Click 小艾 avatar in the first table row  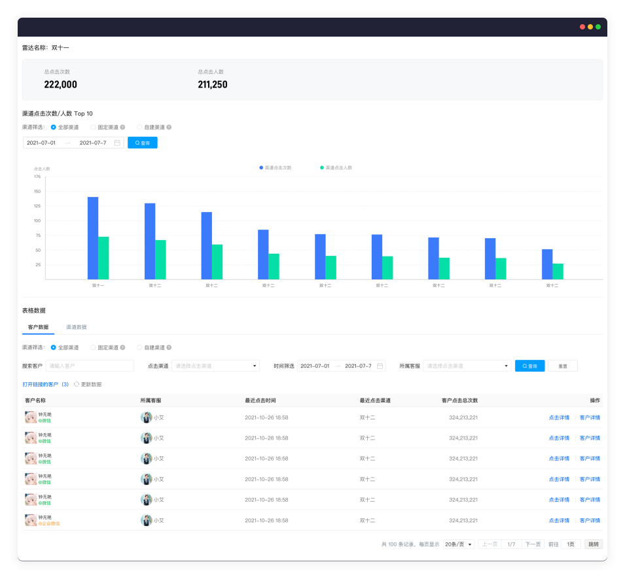pyautogui.click(x=146, y=417)
